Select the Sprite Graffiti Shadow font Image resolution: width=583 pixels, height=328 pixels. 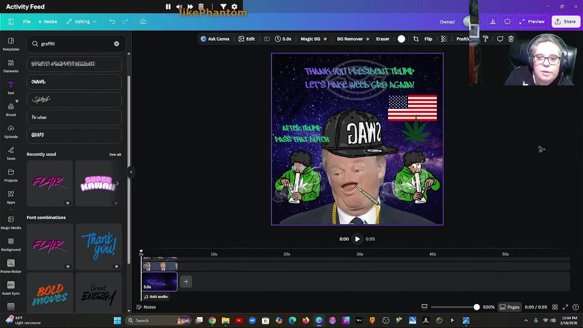(74, 64)
